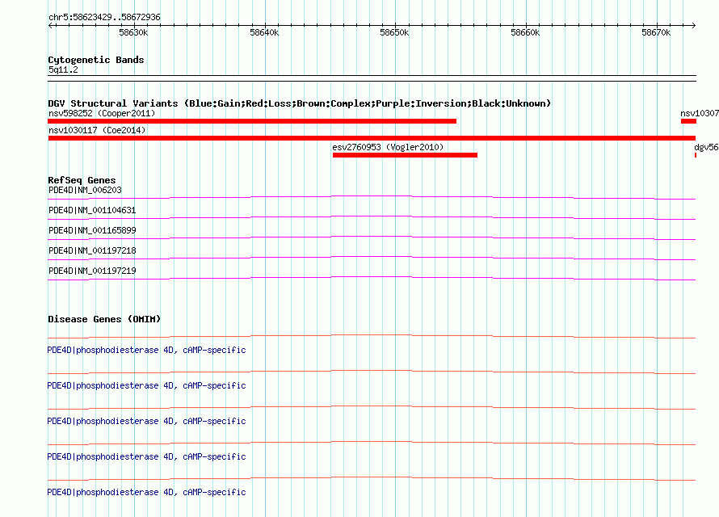Click the nsv598252 (Cooper2011) red variant bar
The width and height of the screenshot is (719, 517).
tap(252, 121)
